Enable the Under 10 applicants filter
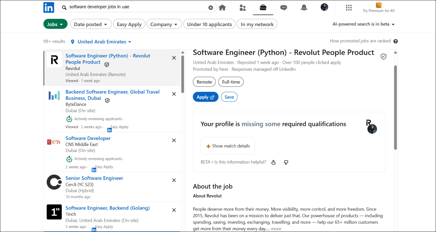This screenshot has width=436, height=232. (209, 24)
